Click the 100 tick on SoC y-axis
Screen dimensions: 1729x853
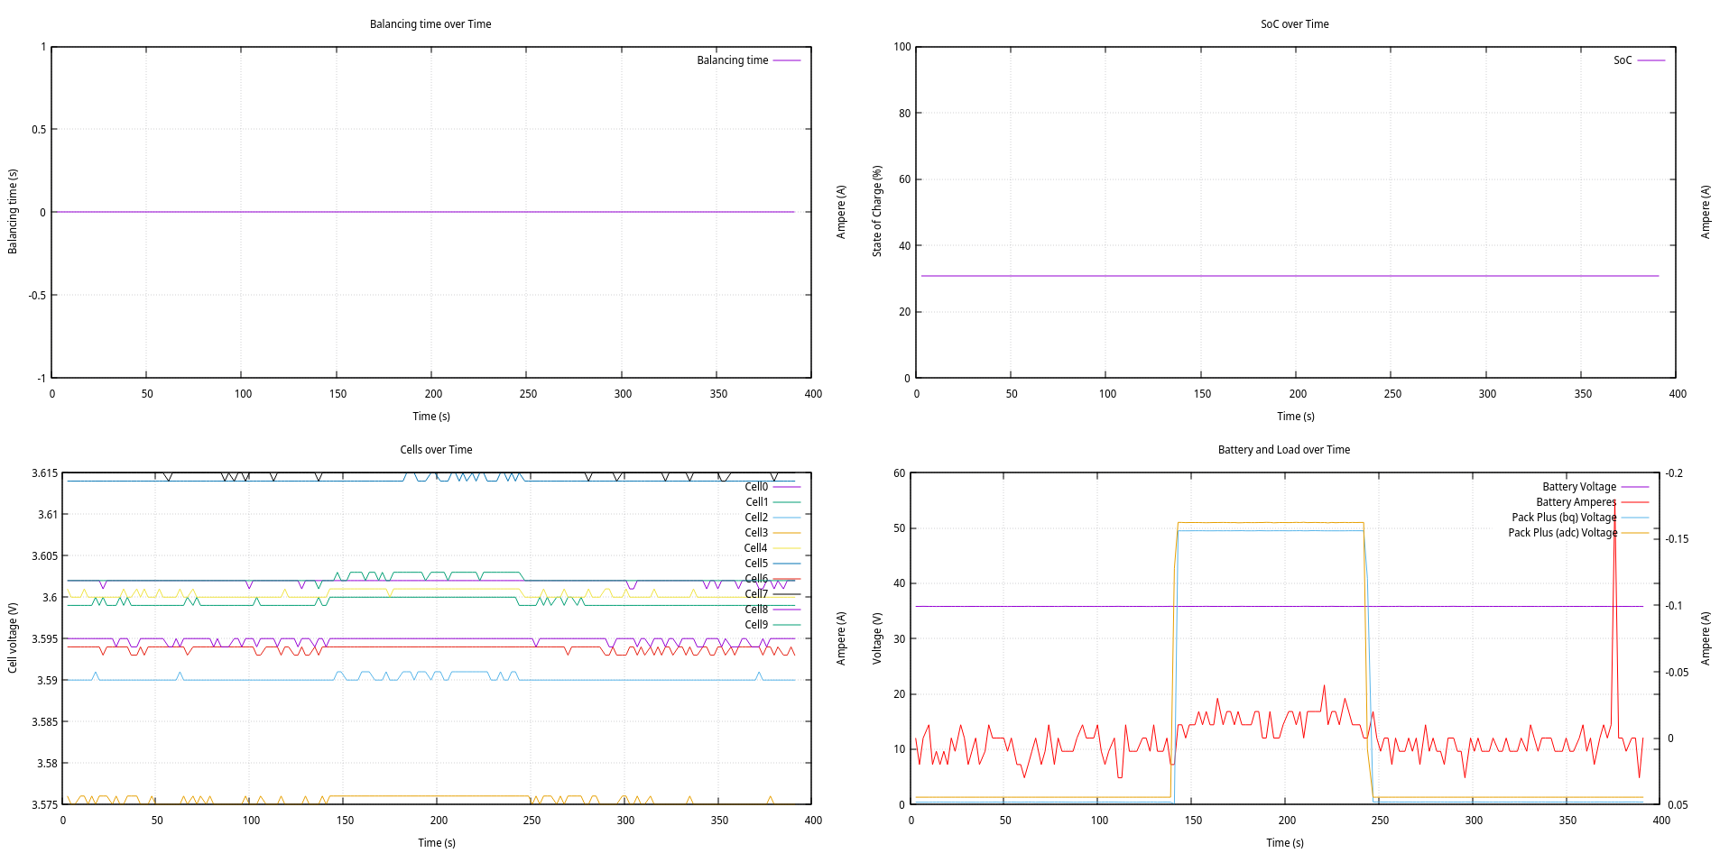point(901,47)
